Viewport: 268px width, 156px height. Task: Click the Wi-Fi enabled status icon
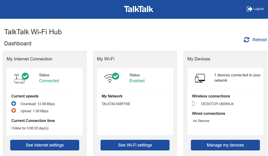click(x=111, y=78)
